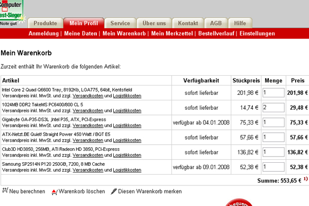Viewport: 309px width, 206px height.
Task: Click quantity field for 1024MB DDR2 TakeMS
Action: [273, 108]
